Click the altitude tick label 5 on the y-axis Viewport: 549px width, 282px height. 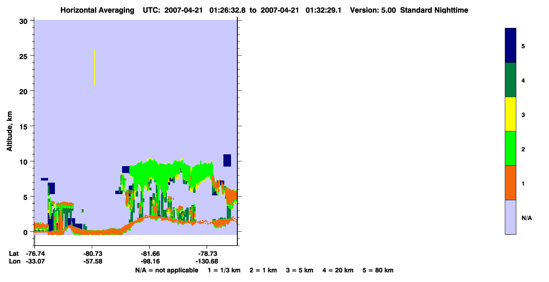[x=26, y=197]
